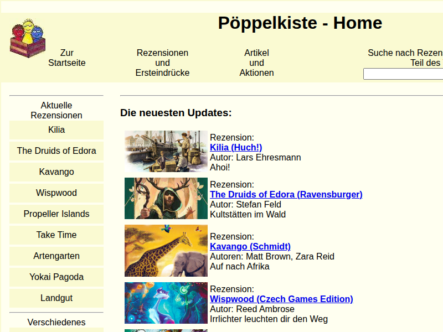Select Landgut in the sidebar

pos(56,298)
